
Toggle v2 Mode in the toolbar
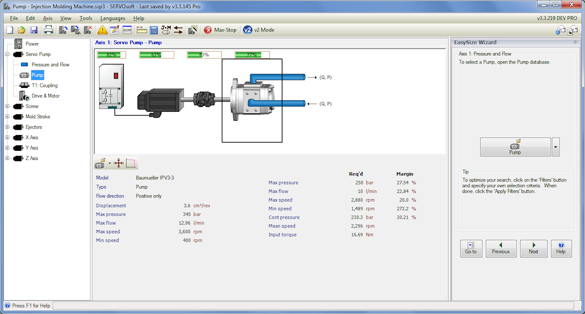[x=259, y=30]
